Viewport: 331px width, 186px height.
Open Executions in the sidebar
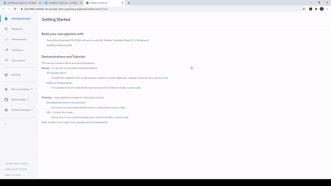tap(19, 60)
